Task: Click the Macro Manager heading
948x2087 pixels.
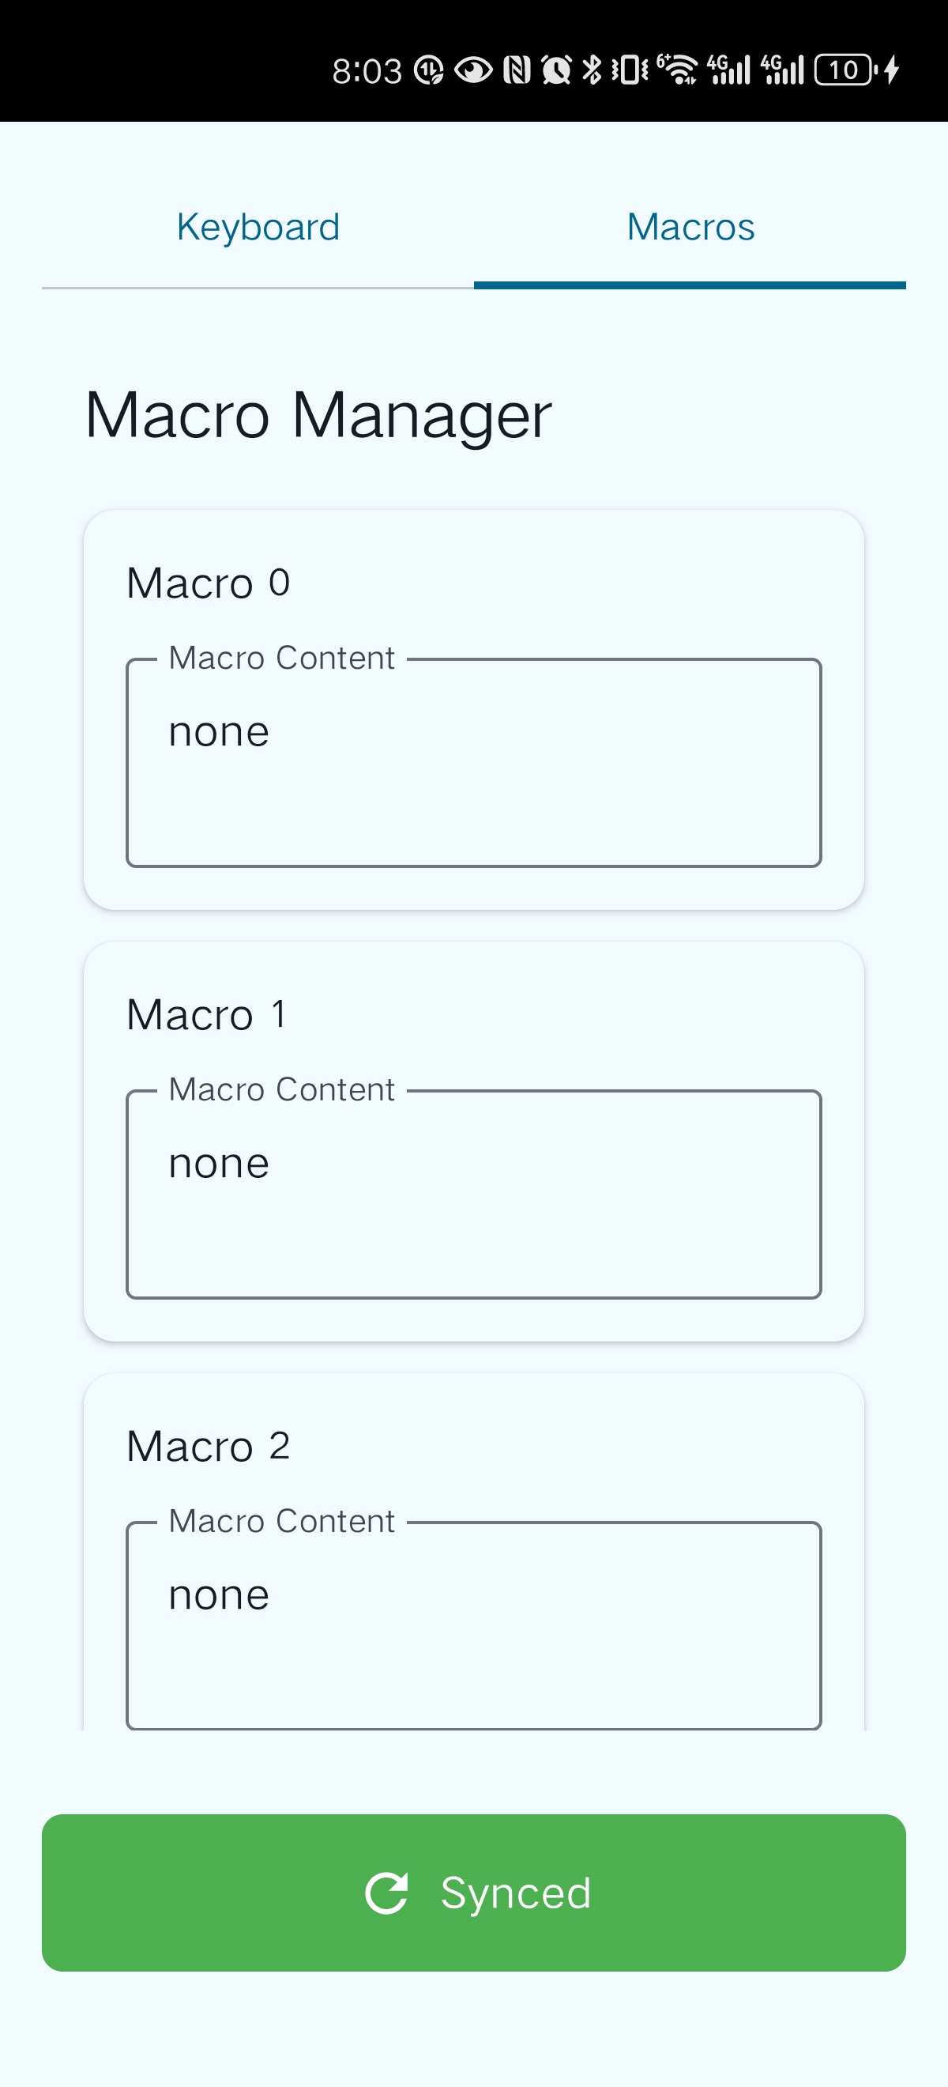Action: pos(318,416)
